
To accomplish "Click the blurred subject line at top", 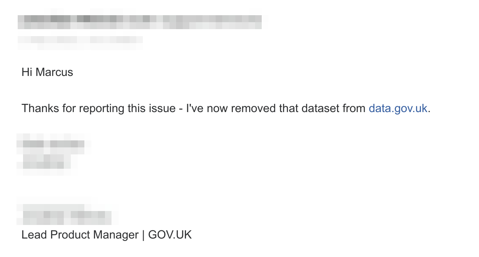I will (140, 22).
